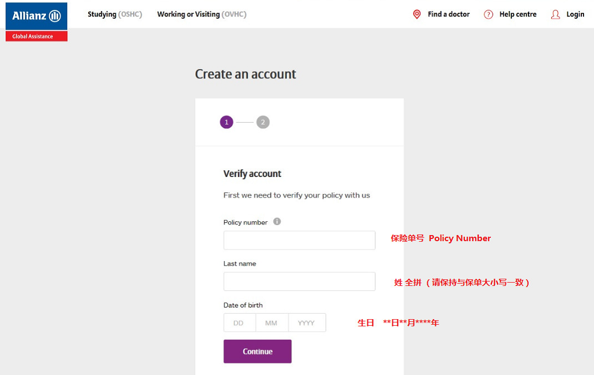Click the step 1 circle indicator

tap(226, 122)
